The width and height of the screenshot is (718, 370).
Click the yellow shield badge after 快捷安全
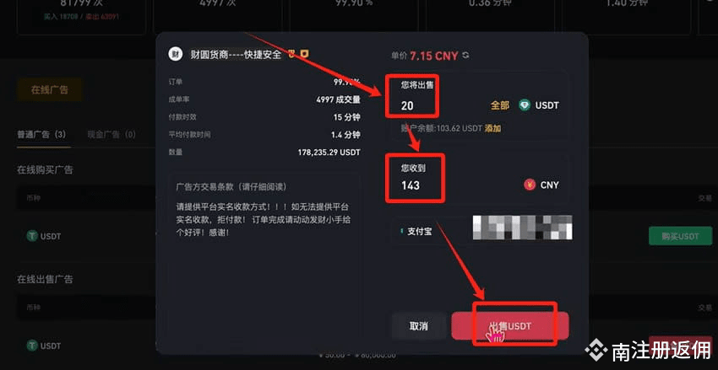pos(304,54)
